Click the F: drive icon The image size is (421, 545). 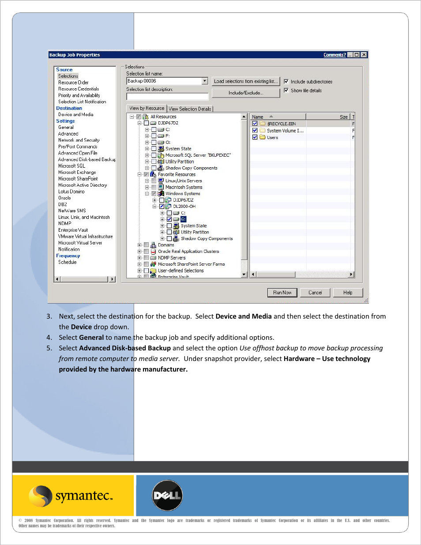click(161, 136)
